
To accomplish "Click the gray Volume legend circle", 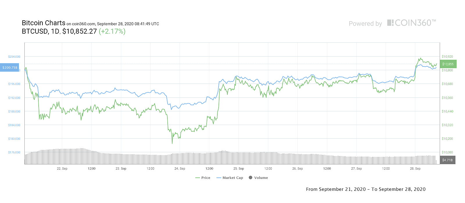I will (251, 177).
